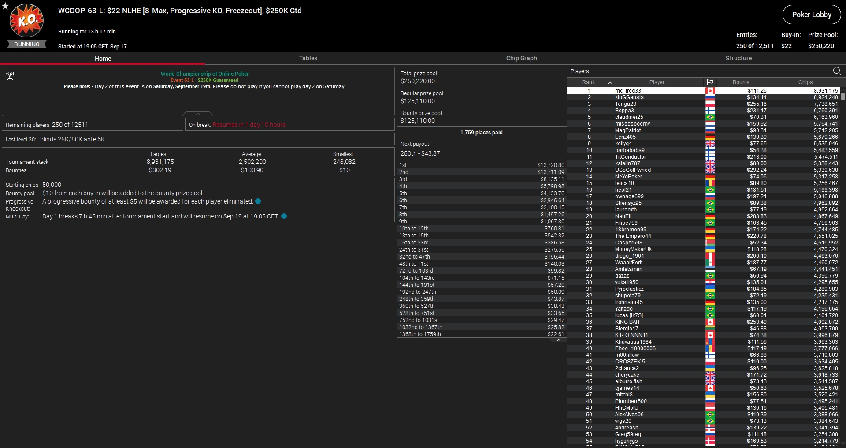The height and width of the screenshot is (448, 846).
Task: Click the 'blinds 25K/50K ante 6K' level text
Action: [72, 139]
